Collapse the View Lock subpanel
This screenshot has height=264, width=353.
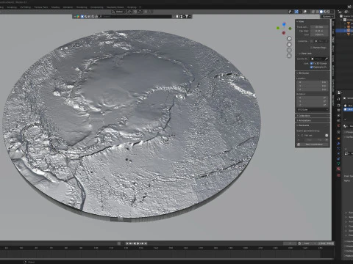click(304, 54)
